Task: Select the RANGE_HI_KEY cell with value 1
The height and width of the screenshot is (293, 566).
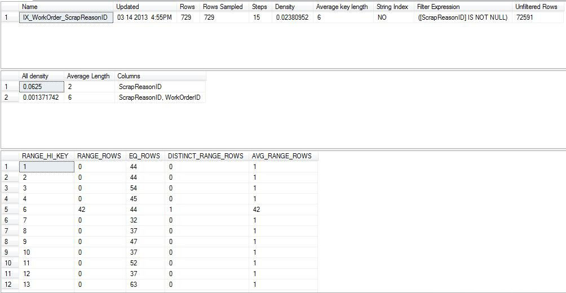Action: [x=47, y=167]
